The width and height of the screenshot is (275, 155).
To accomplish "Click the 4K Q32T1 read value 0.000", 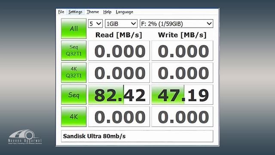I will point(119,72).
